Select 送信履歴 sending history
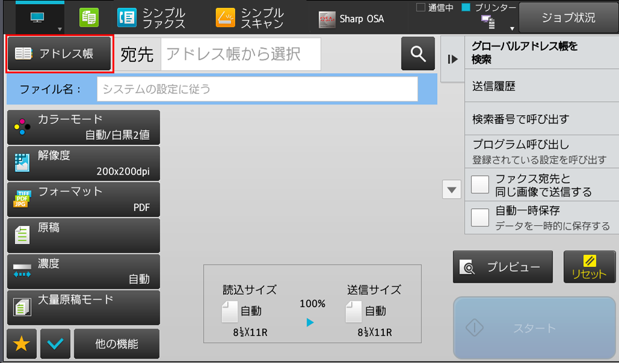Viewport: 619px width, 363px height. tap(542, 86)
